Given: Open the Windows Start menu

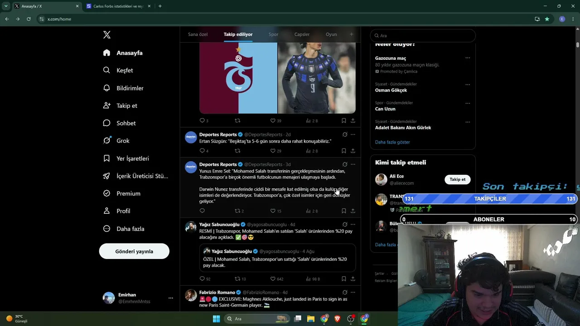Looking at the screenshot, I should 216,319.
